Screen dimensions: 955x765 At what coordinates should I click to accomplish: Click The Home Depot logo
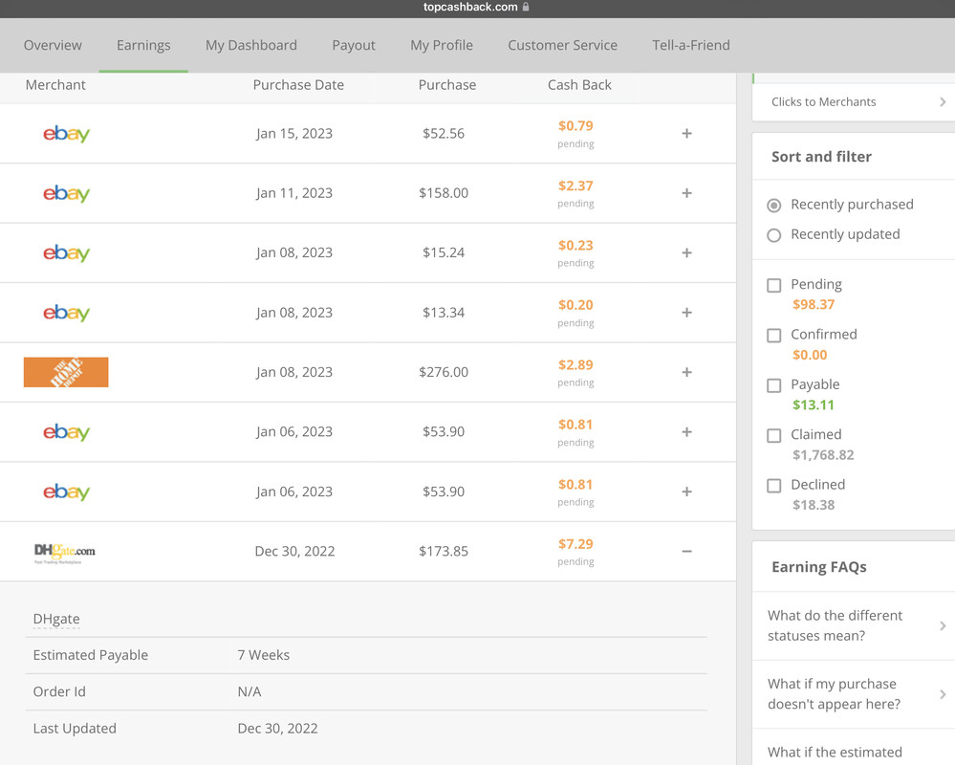[x=66, y=372]
